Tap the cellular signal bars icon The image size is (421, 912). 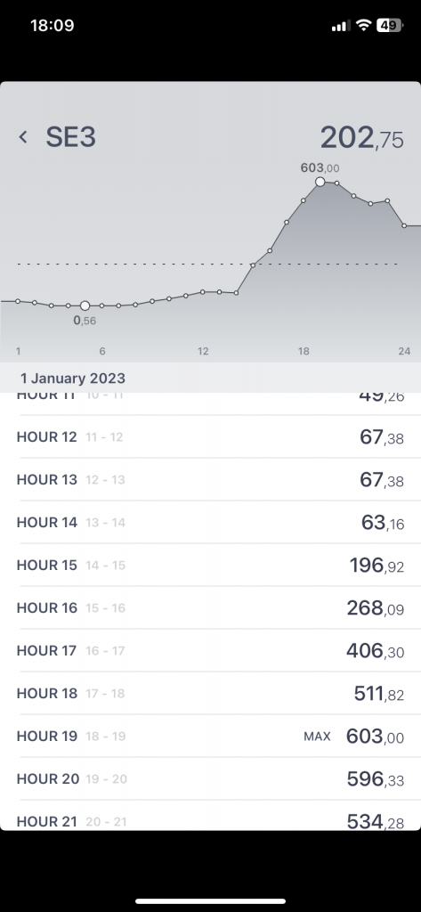pyautogui.click(x=341, y=26)
